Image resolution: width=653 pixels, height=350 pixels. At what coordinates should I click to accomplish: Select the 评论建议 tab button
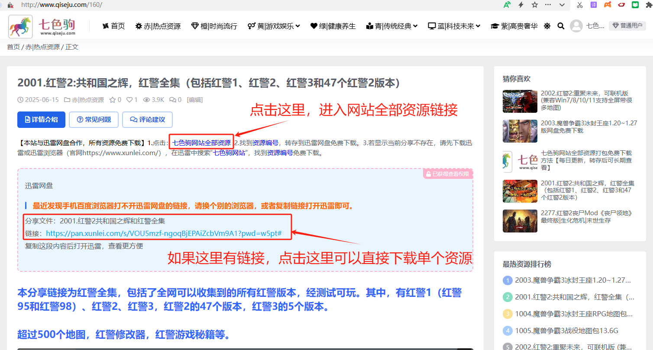tap(147, 120)
